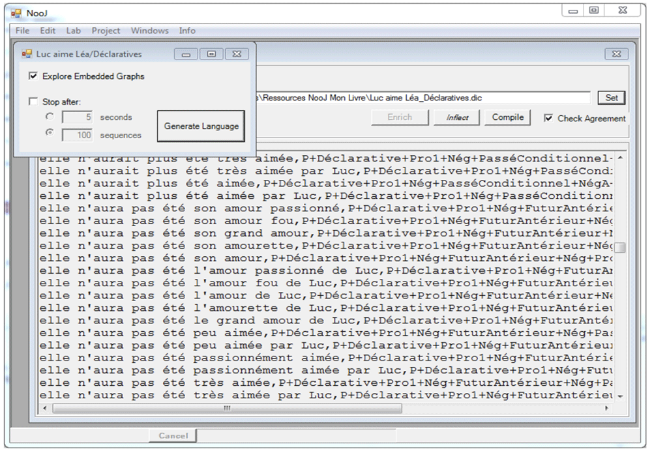Close the dictionary window behind

coord(616,54)
